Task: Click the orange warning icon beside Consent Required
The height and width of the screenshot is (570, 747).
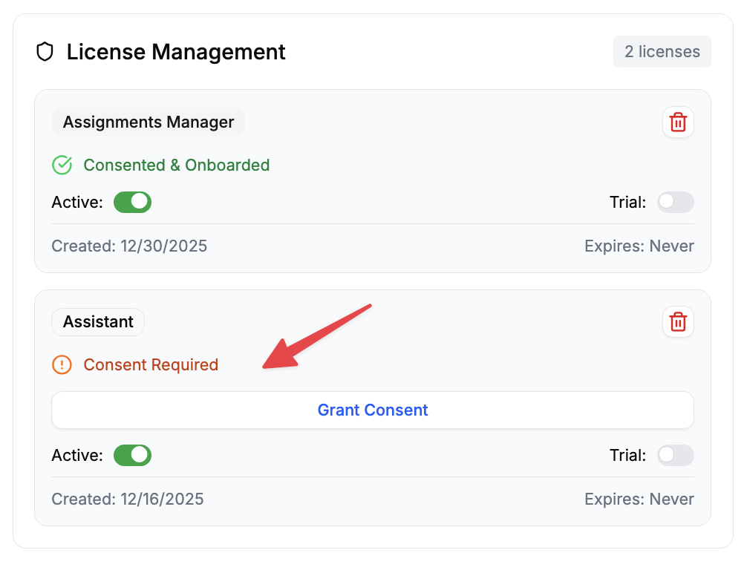Action: pos(62,364)
